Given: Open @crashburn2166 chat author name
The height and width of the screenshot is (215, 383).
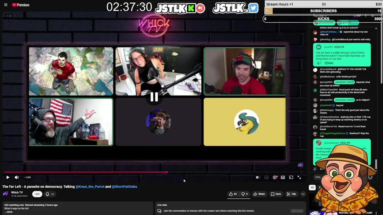Looking at the screenshot, I should [x=328, y=127].
